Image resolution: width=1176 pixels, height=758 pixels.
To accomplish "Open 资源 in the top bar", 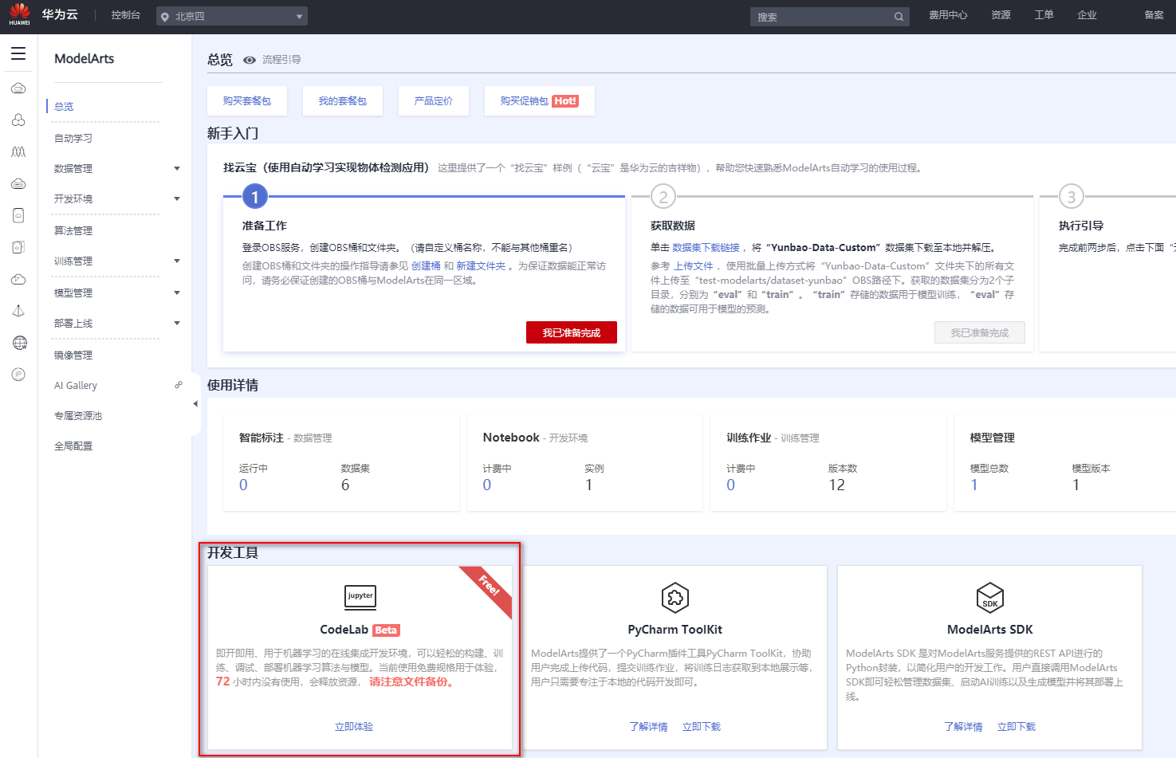I will pos(1001,15).
